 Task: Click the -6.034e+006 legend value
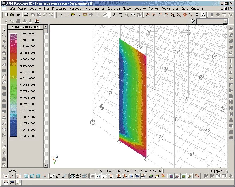tap(27, 78)
